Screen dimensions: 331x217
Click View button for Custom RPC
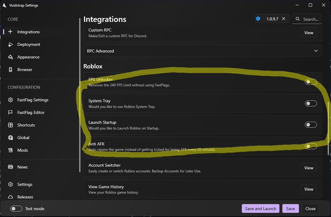(308, 33)
